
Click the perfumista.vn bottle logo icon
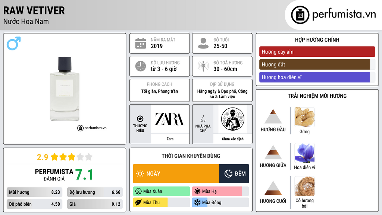pyautogui.click(x=300, y=15)
